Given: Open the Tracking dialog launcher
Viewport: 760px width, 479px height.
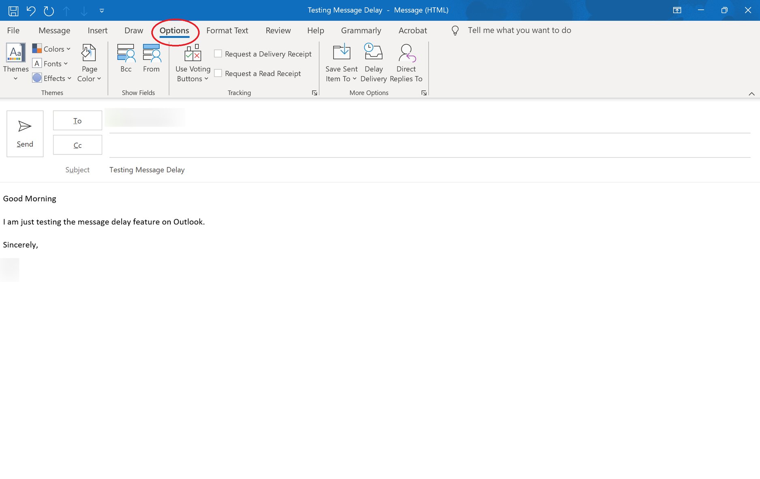Looking at the screenshot, I should coord(315,93).
